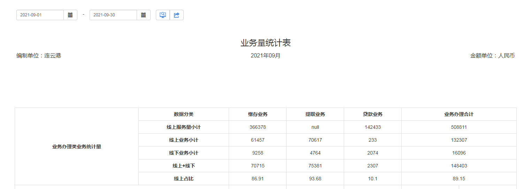The width and height of the screenshot is (525, 189).
Task: Select cell value 2074
Action: click(x=373, y=153)
